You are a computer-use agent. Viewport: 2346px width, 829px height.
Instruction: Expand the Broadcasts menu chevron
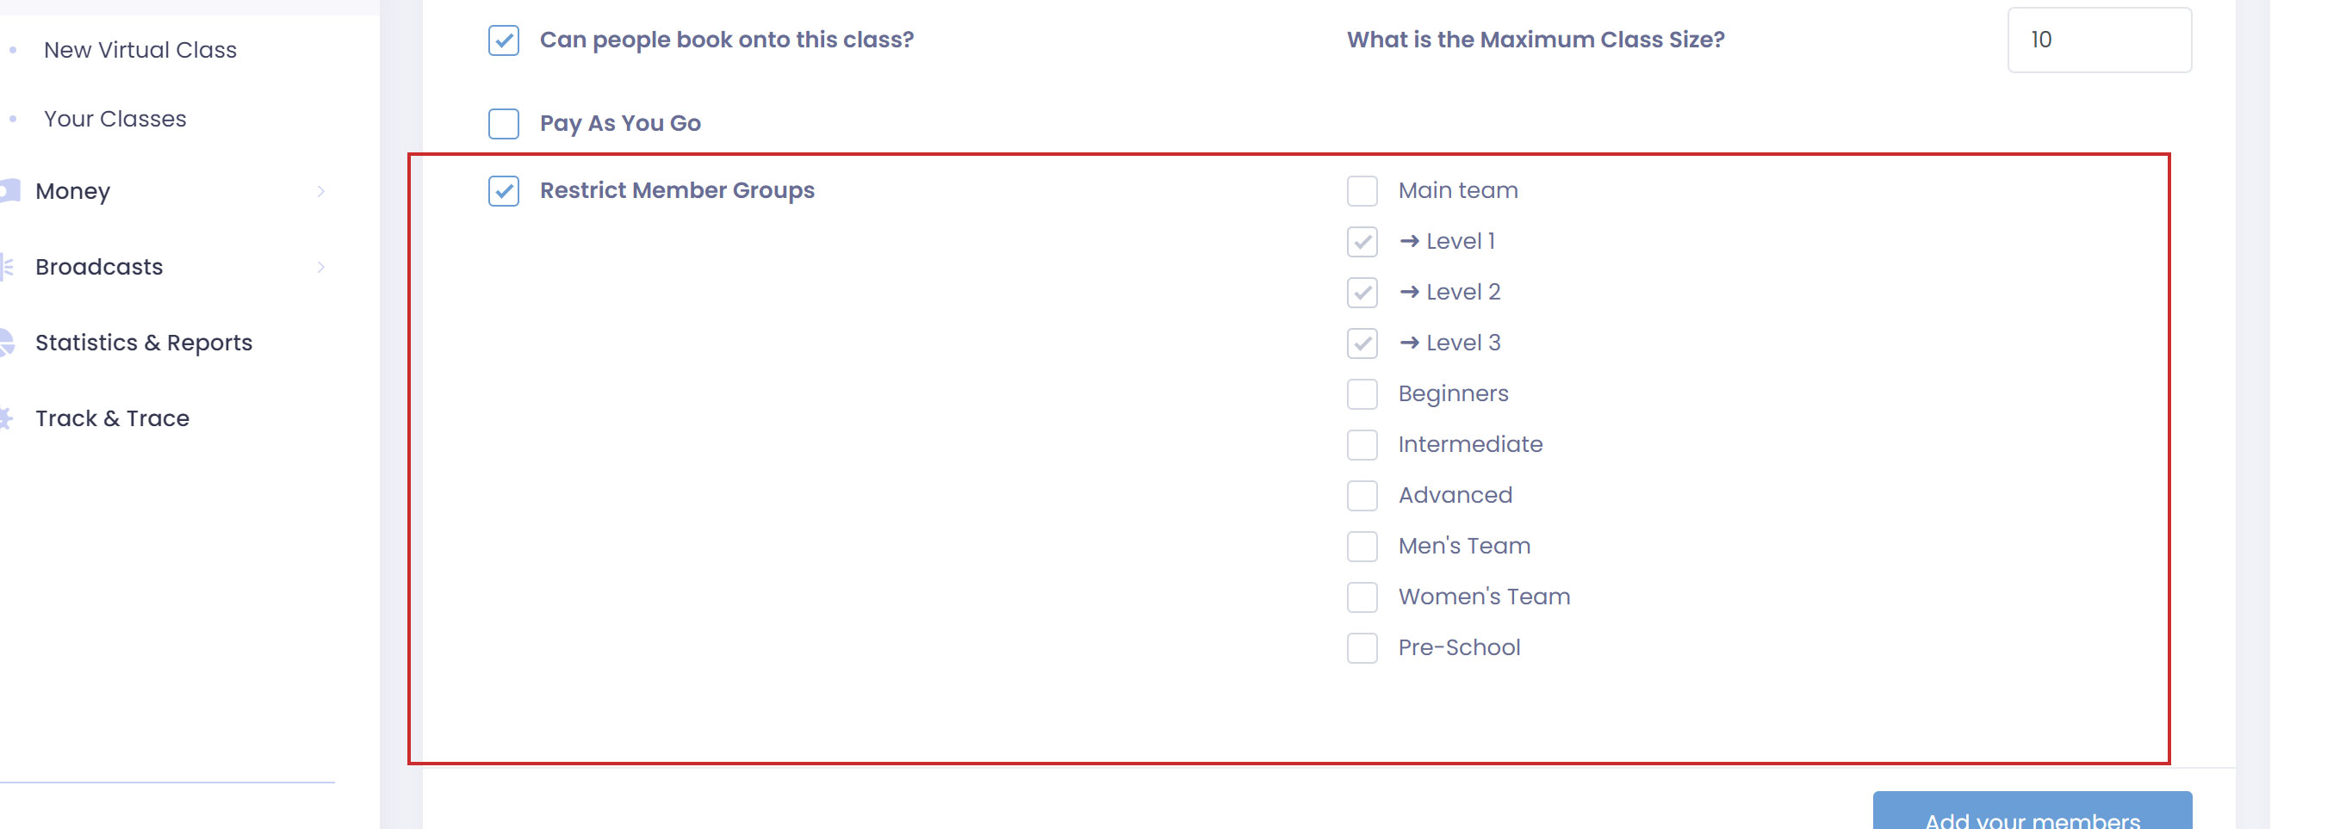tap(320, 267)
